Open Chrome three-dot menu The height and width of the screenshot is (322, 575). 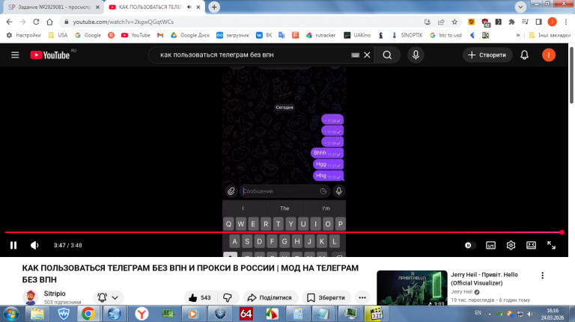[565, 22]
